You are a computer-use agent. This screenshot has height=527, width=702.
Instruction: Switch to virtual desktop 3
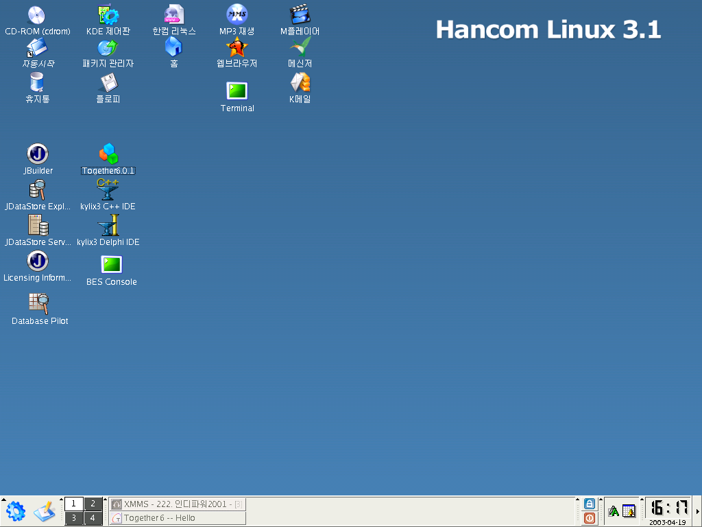(74, 518)
